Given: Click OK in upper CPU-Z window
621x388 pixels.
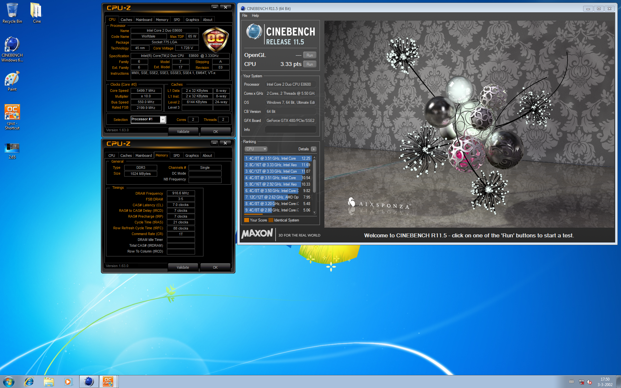Looking at the screenshot, I should point(215,132).
